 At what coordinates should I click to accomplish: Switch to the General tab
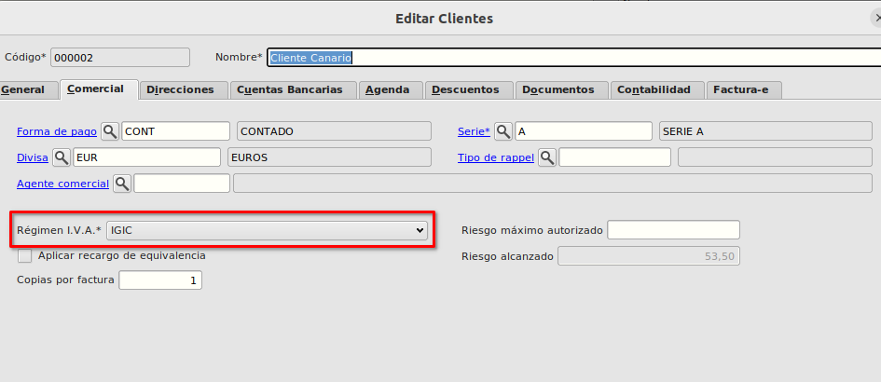[28, 89]
